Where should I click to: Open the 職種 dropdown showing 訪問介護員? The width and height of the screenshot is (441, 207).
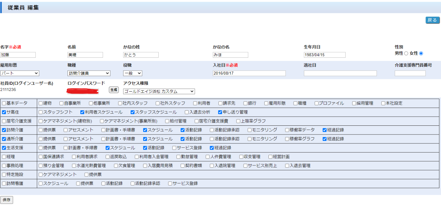[x=89, y=74]
